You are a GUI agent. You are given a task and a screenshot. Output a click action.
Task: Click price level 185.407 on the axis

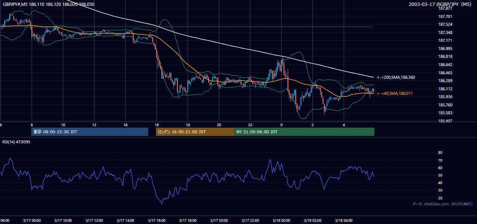[x=445, y=121]
